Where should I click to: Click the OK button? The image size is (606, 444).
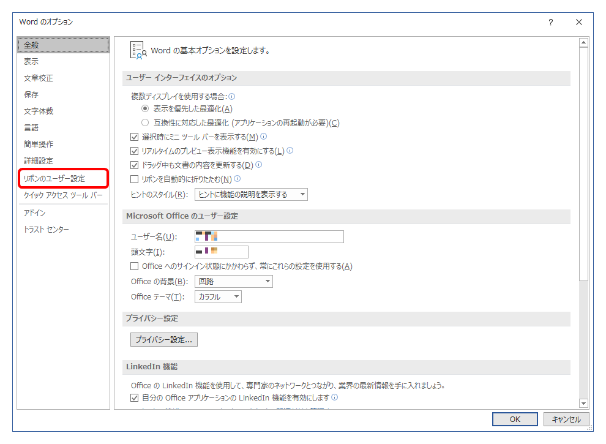click(515, 419)
